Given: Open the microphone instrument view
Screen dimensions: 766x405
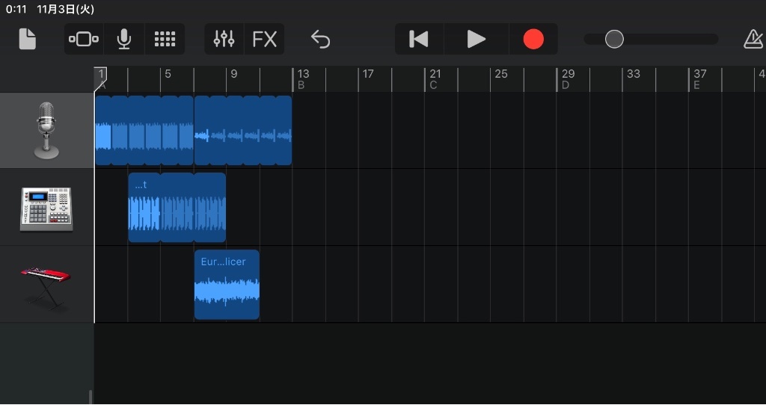Looking at the screenshot, I should [124, 39].
